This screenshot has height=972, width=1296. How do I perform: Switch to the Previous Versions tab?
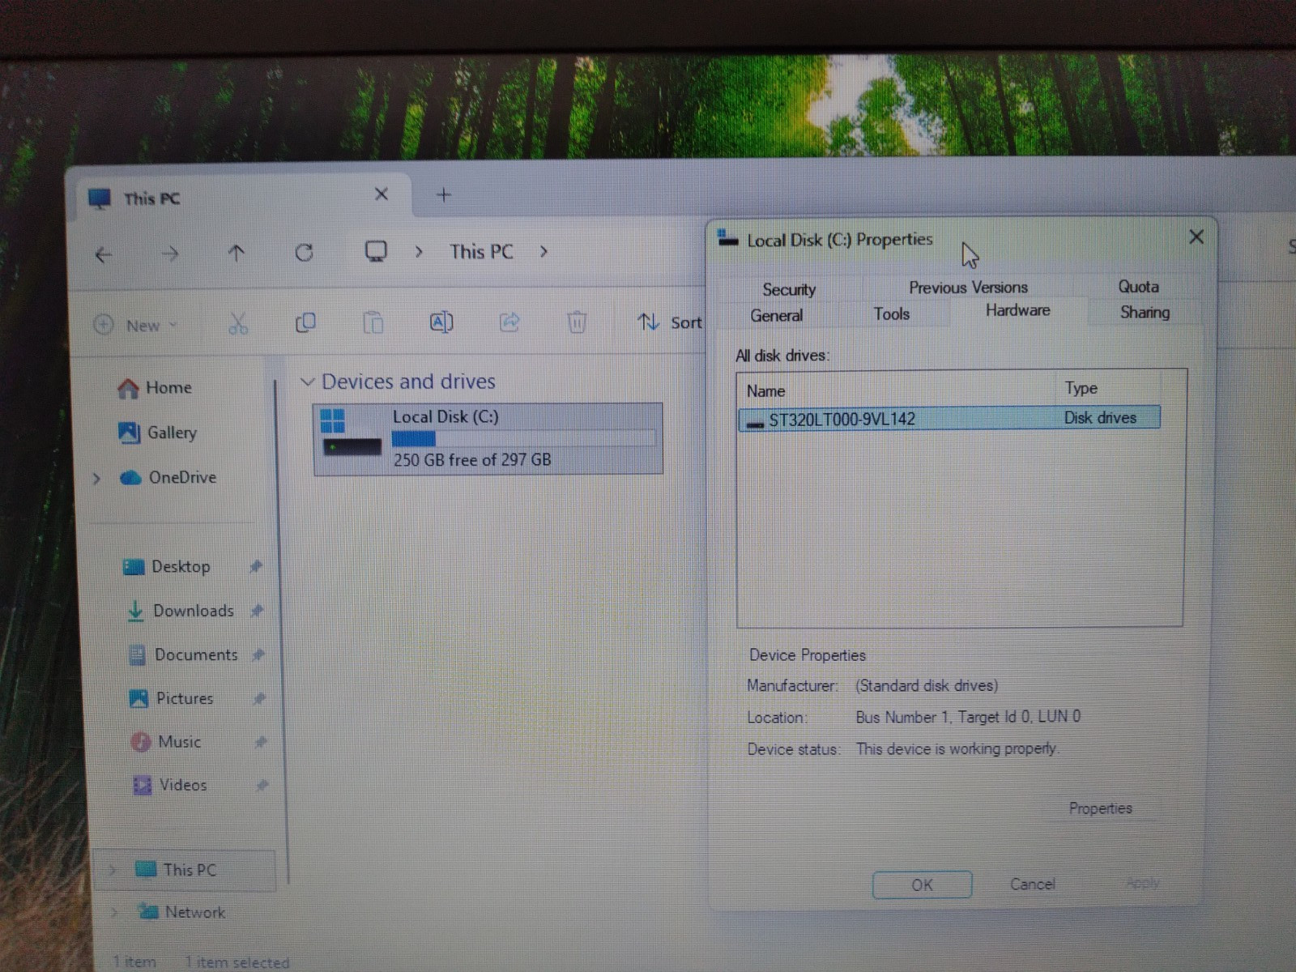968,288
